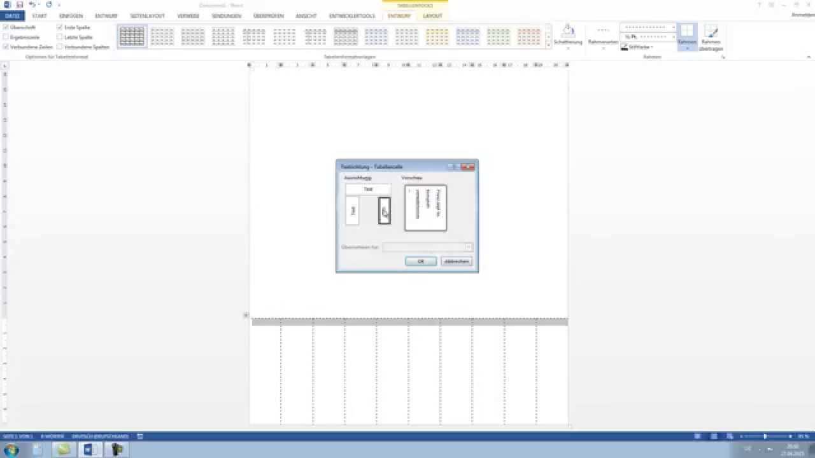815x458 pixels.
Task: Expand the Rahmenarten border styles dropdown
Action: tap(602, 42)
